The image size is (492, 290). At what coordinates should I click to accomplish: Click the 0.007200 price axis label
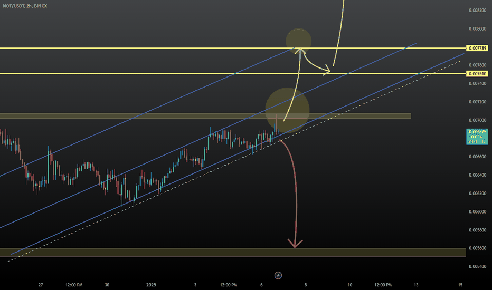click(x=477, y=102)
